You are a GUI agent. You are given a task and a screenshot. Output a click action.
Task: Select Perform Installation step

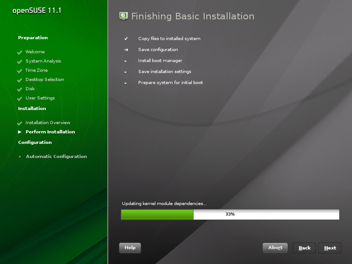pos(50,132)
